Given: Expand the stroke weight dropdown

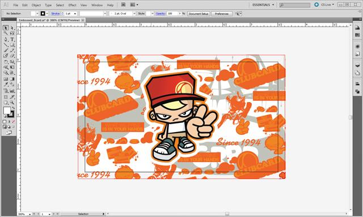Looking at the screenshot, I should tap(75, 14).
